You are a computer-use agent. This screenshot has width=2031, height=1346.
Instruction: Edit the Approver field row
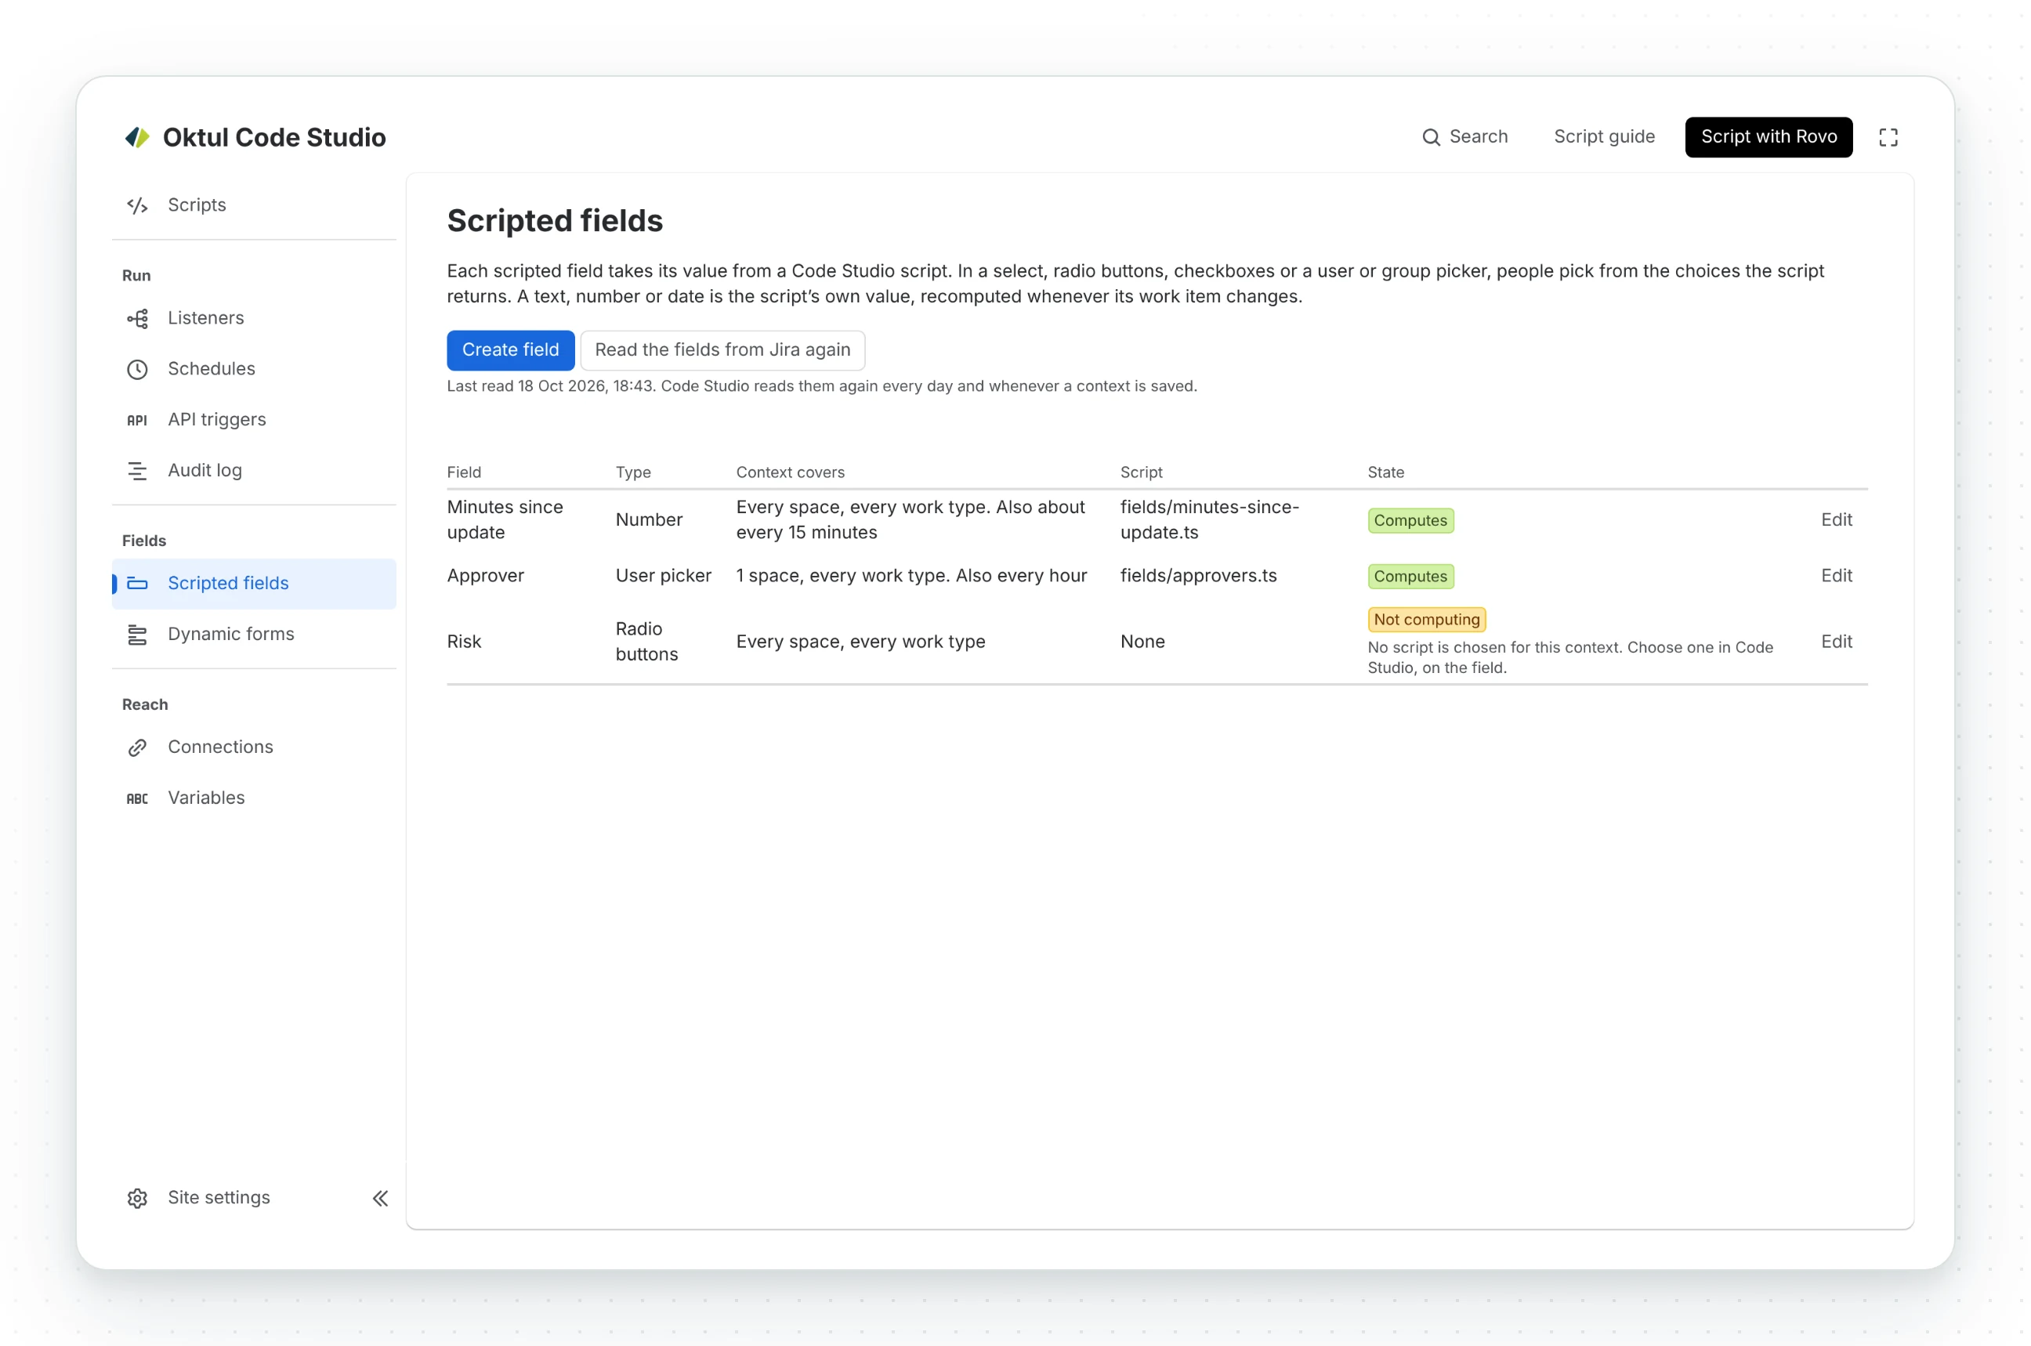1836,576
